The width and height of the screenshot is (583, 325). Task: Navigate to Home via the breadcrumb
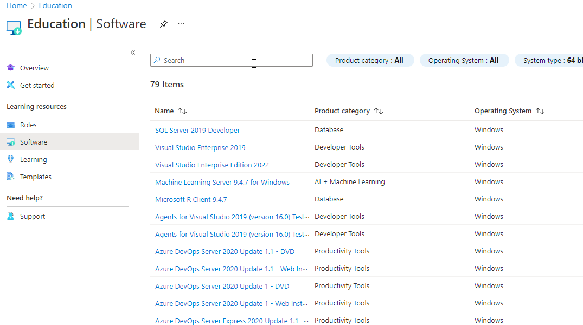16,5
